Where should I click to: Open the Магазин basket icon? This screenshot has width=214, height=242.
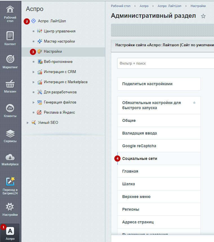coord(10,84)
